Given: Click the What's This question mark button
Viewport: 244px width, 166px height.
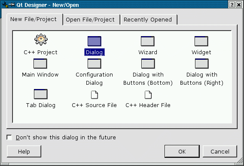Looking at the screenshot, I should [x=232, y=5].
